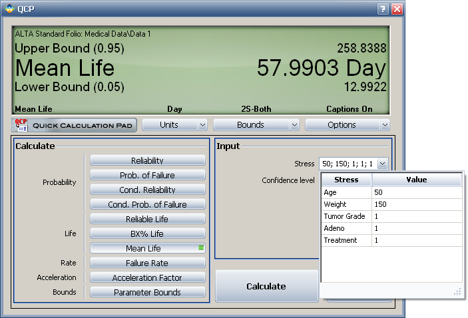Click the upper bound value 258.8388
Image resolution: width=468 pixels, height=318 pixels.
361,48
